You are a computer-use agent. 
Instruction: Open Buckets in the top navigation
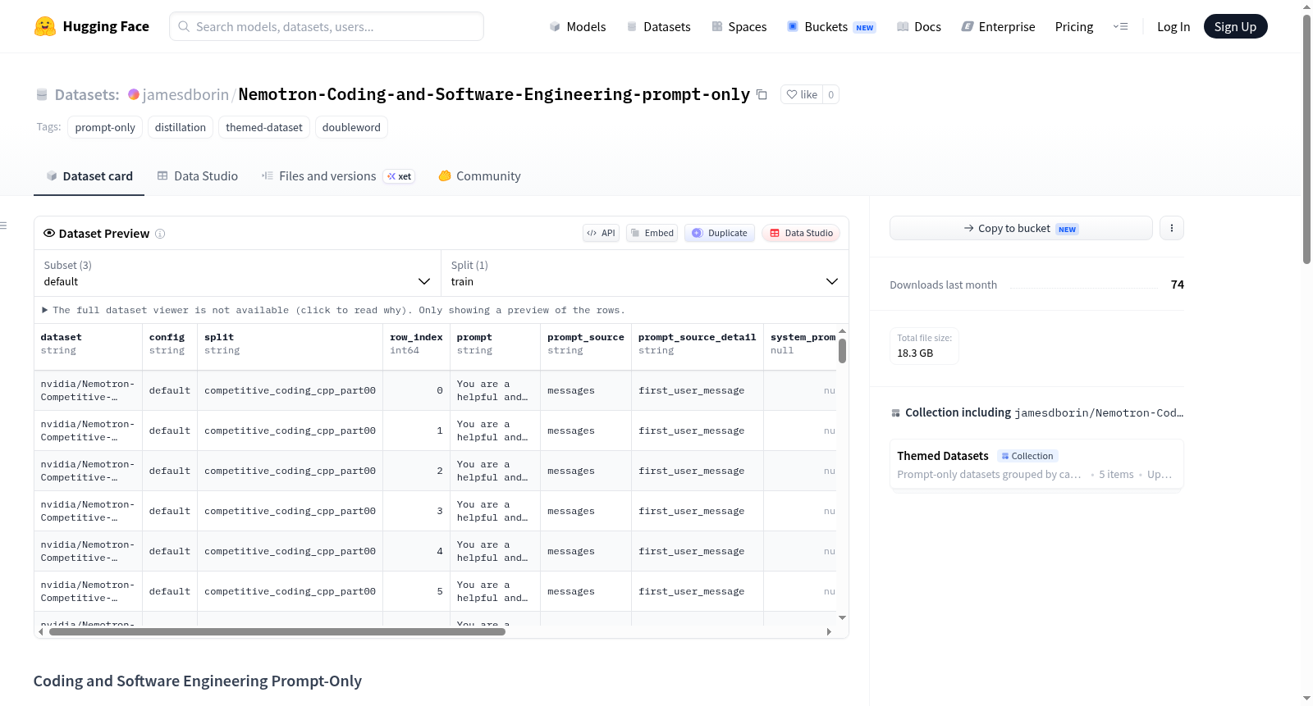click(831, 26)
